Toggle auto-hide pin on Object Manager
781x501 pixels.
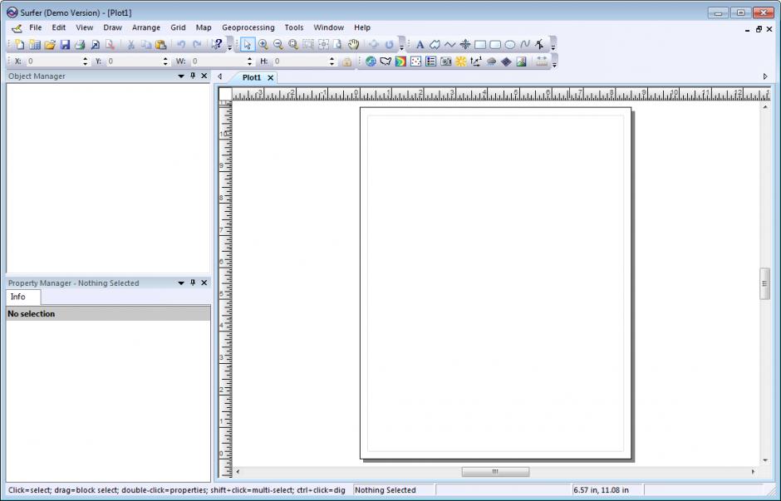[193, 76]
